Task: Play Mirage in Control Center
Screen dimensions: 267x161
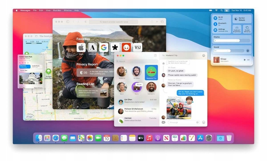Action: point(245,60)
